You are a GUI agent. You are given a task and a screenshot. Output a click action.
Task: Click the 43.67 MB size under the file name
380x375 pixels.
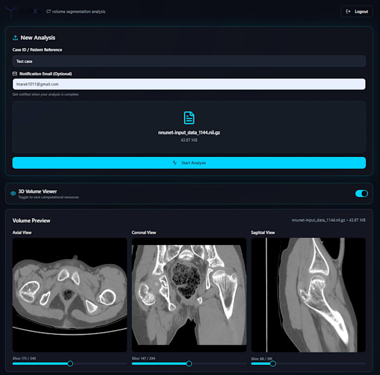point(189,140)
